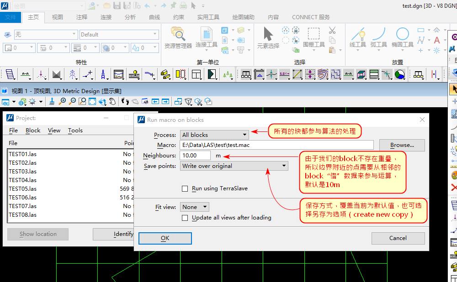Image resolution: width=457 pixels, height=282 pixels.
Task: Close the Run macro on blocks dialog
Action: tap(422, 120)
